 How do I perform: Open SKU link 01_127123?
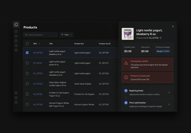coord(38,84)
